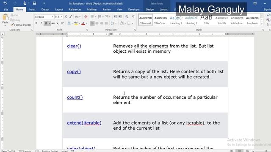Click the Text Effects A icon

tap(69, 23)
